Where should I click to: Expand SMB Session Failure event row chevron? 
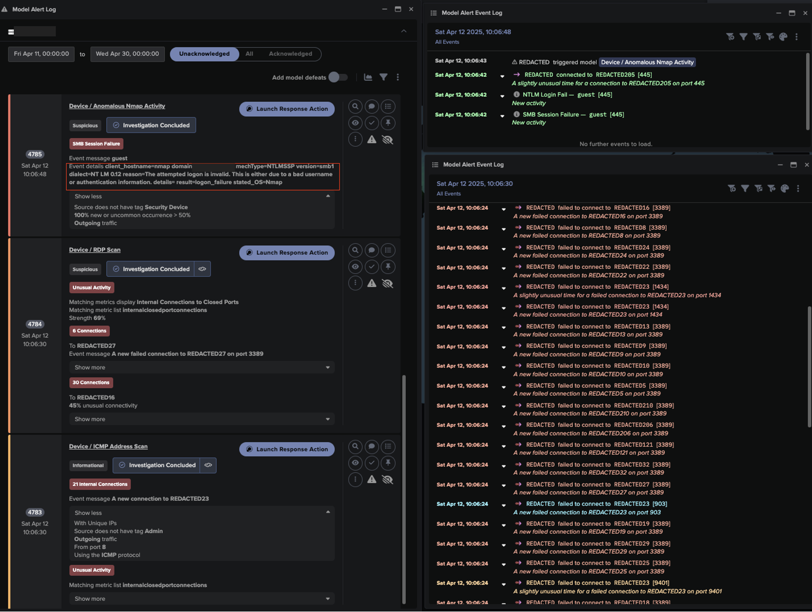[502, 116]
